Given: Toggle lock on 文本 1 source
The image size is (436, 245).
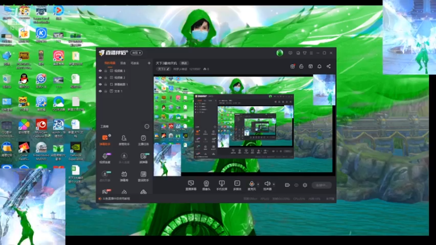Looking at the screenshot, I should point(106,91).
